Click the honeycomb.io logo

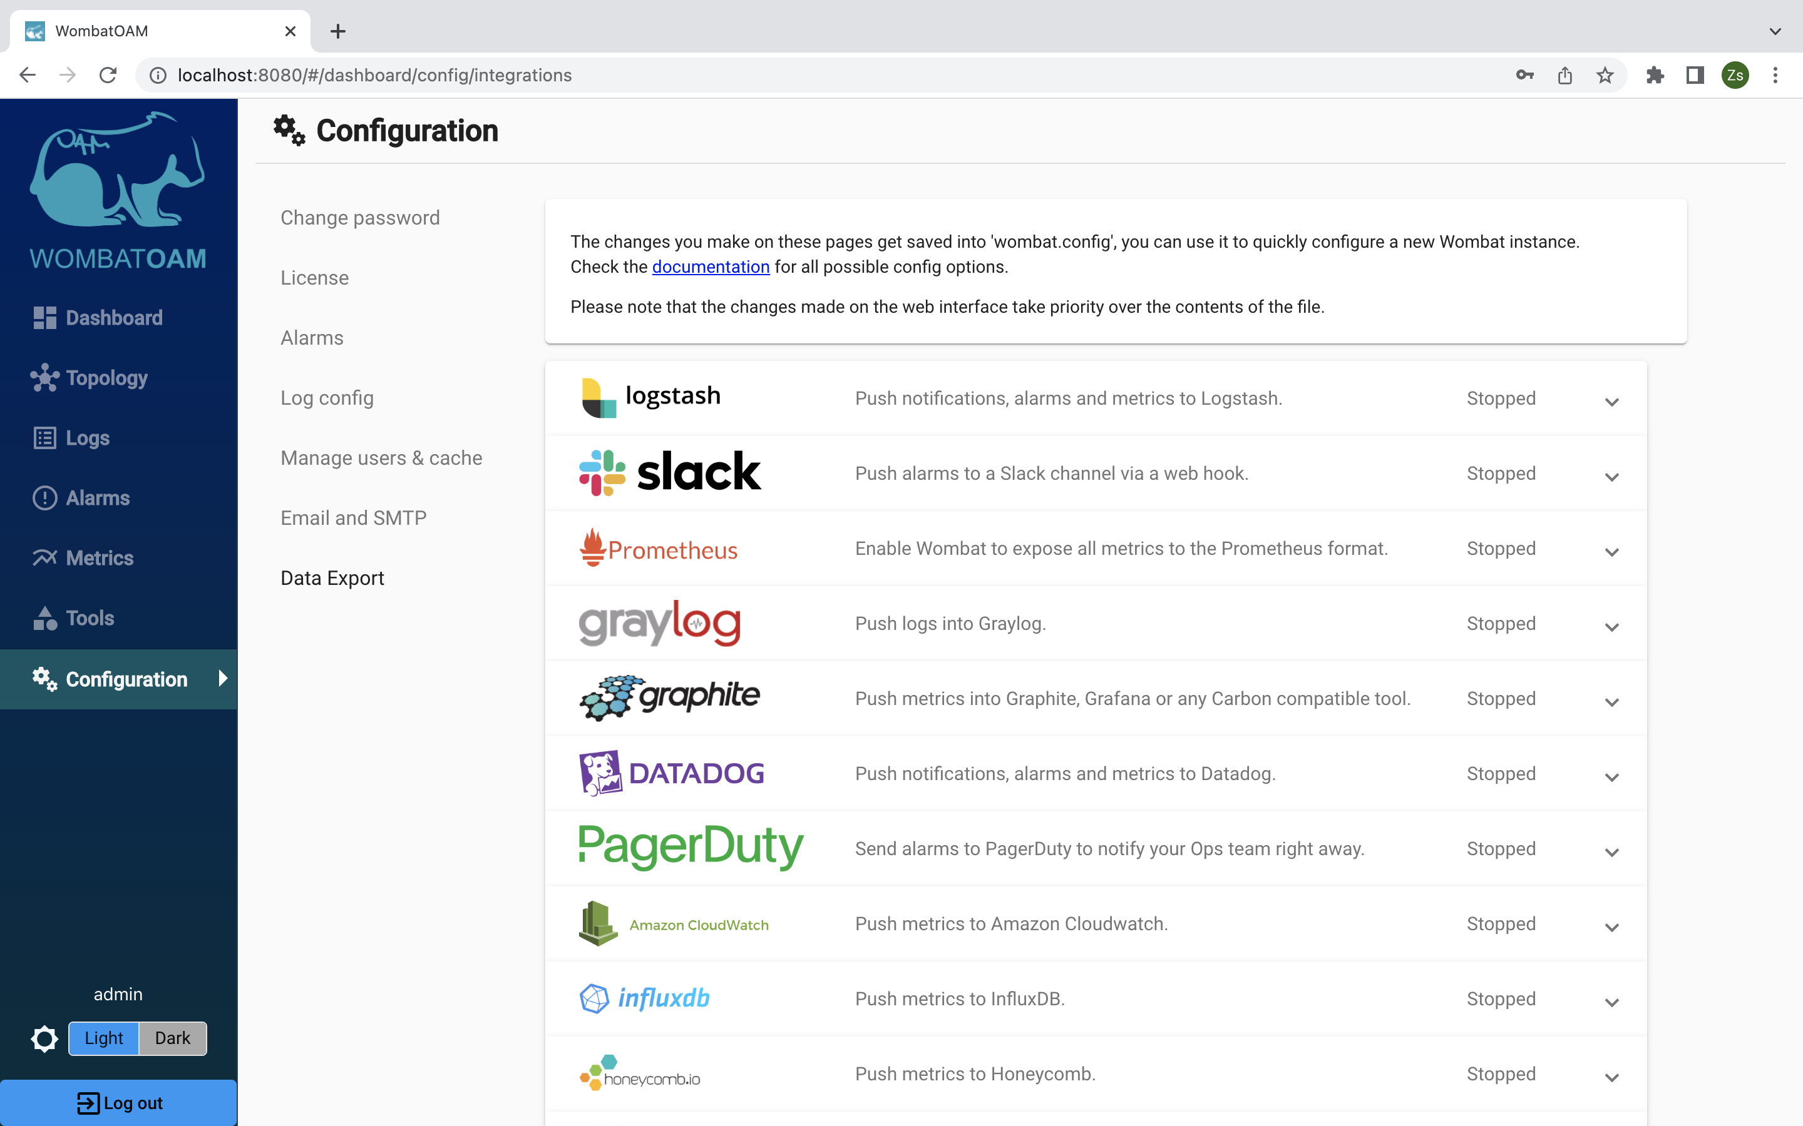(x=639, y=1073)
